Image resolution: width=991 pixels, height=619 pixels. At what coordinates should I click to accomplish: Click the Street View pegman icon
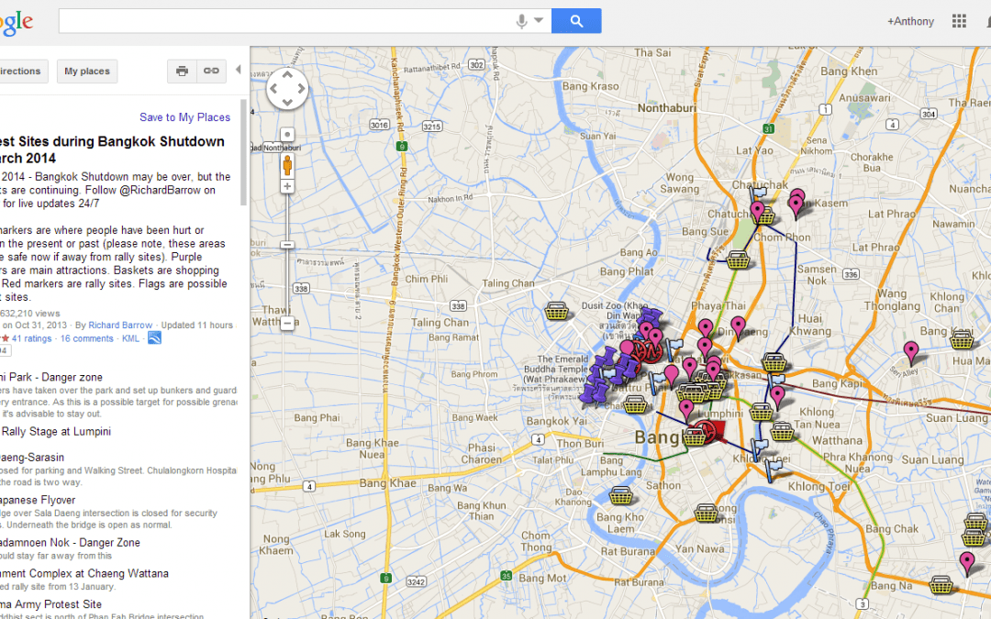(287, 165)
